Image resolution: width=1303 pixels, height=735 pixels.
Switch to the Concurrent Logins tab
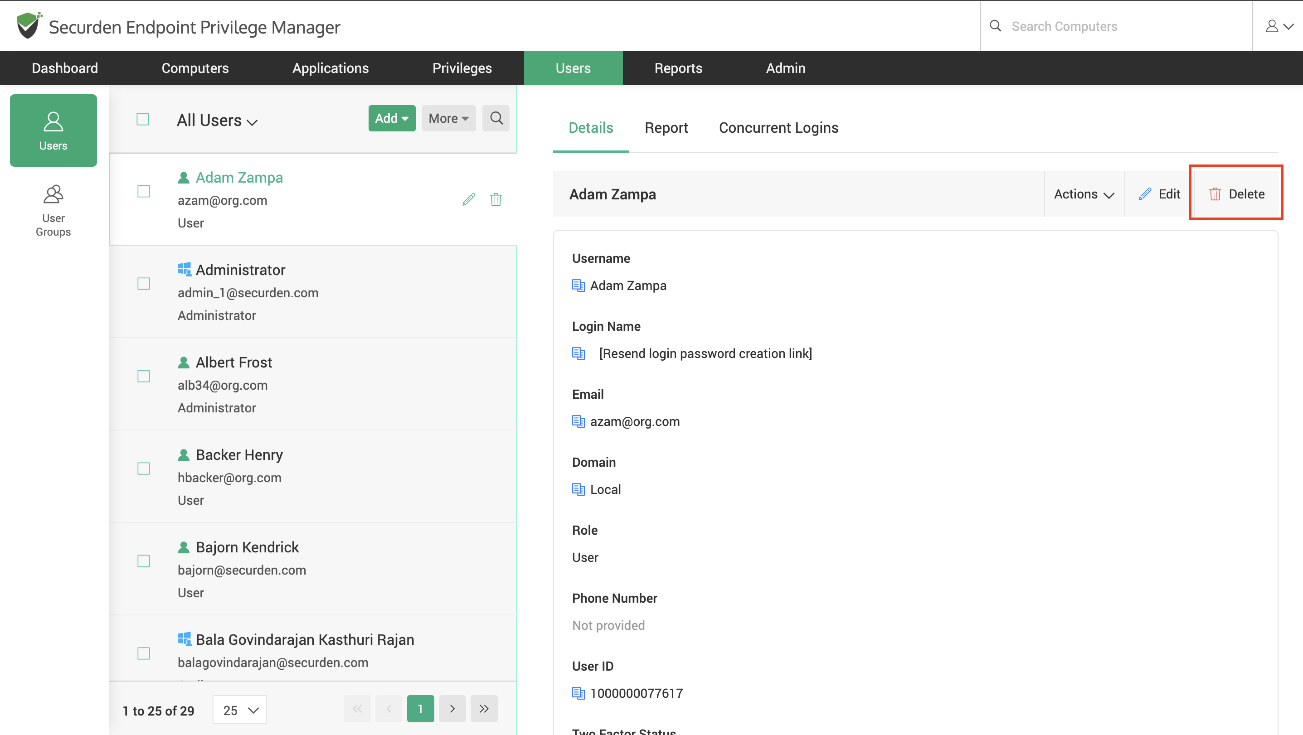(778, 128)
